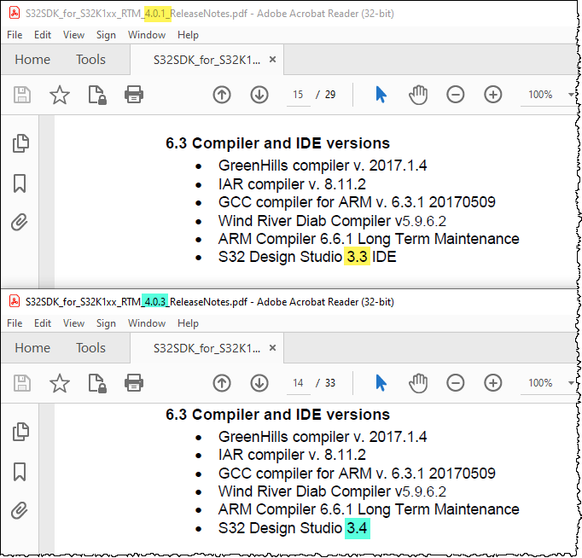Switch to Home tab in 4.0.1 window
Viewport: 582px width, 558px height.
pyautogui.click(x=32, y=60)
